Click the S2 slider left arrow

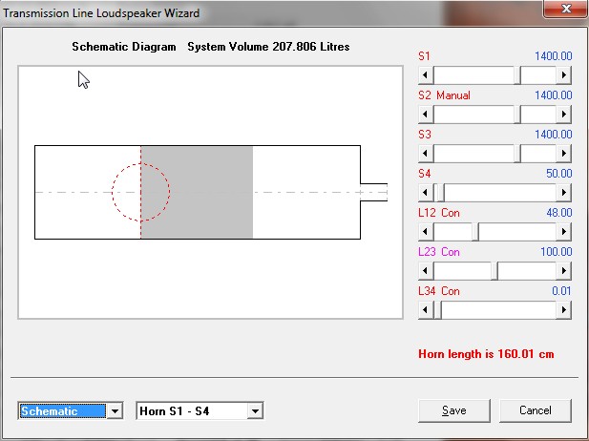(426, 115)
